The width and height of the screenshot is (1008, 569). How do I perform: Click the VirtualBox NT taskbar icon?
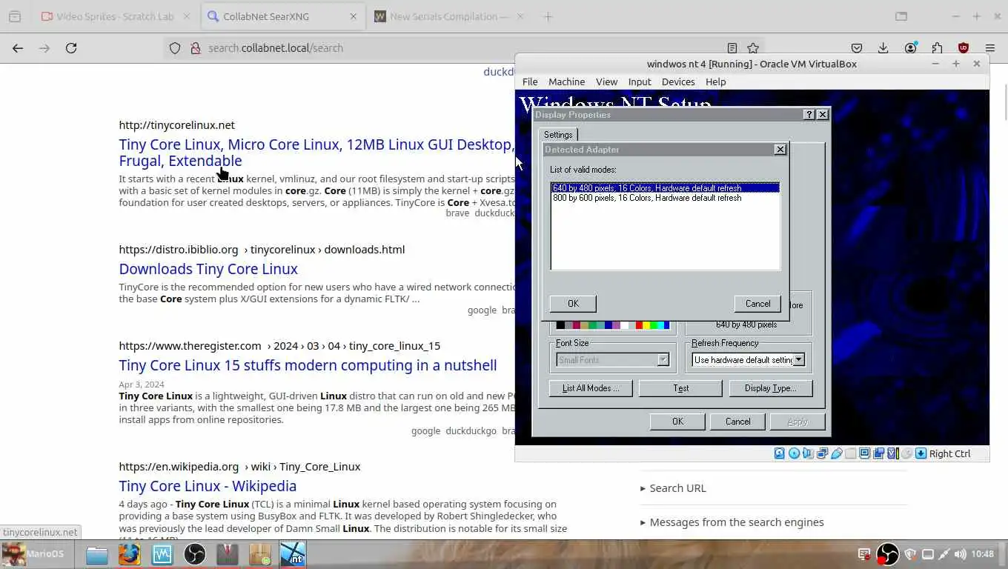(293, 554)
